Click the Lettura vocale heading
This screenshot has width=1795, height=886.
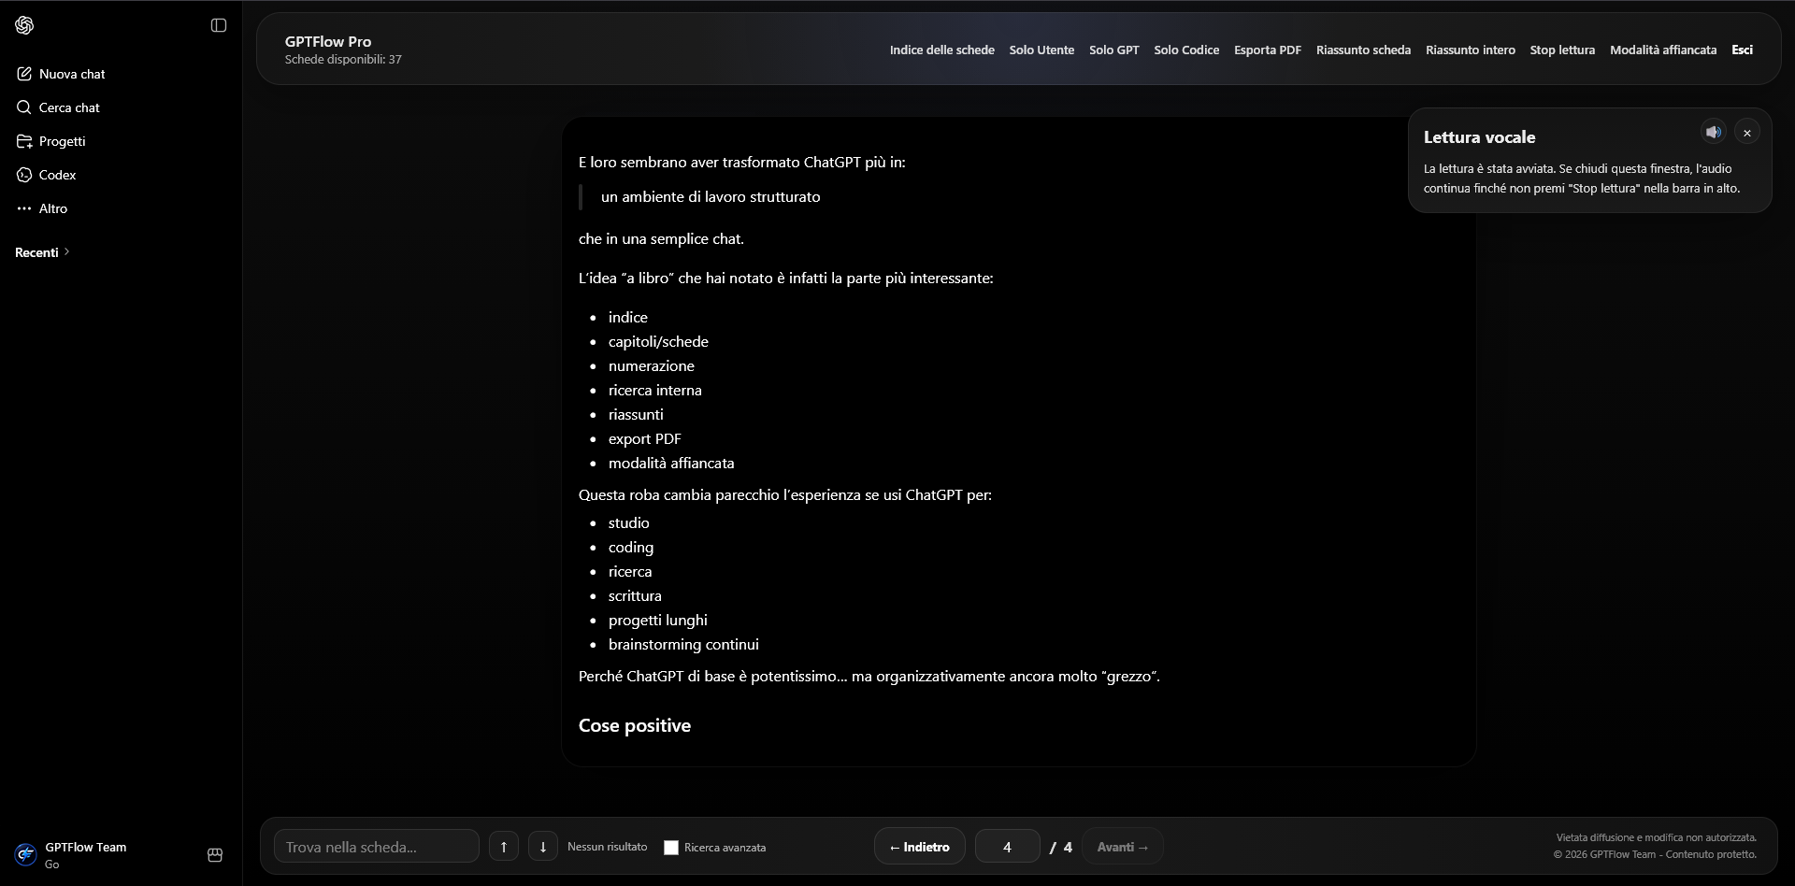click(x=1480, y=137)
